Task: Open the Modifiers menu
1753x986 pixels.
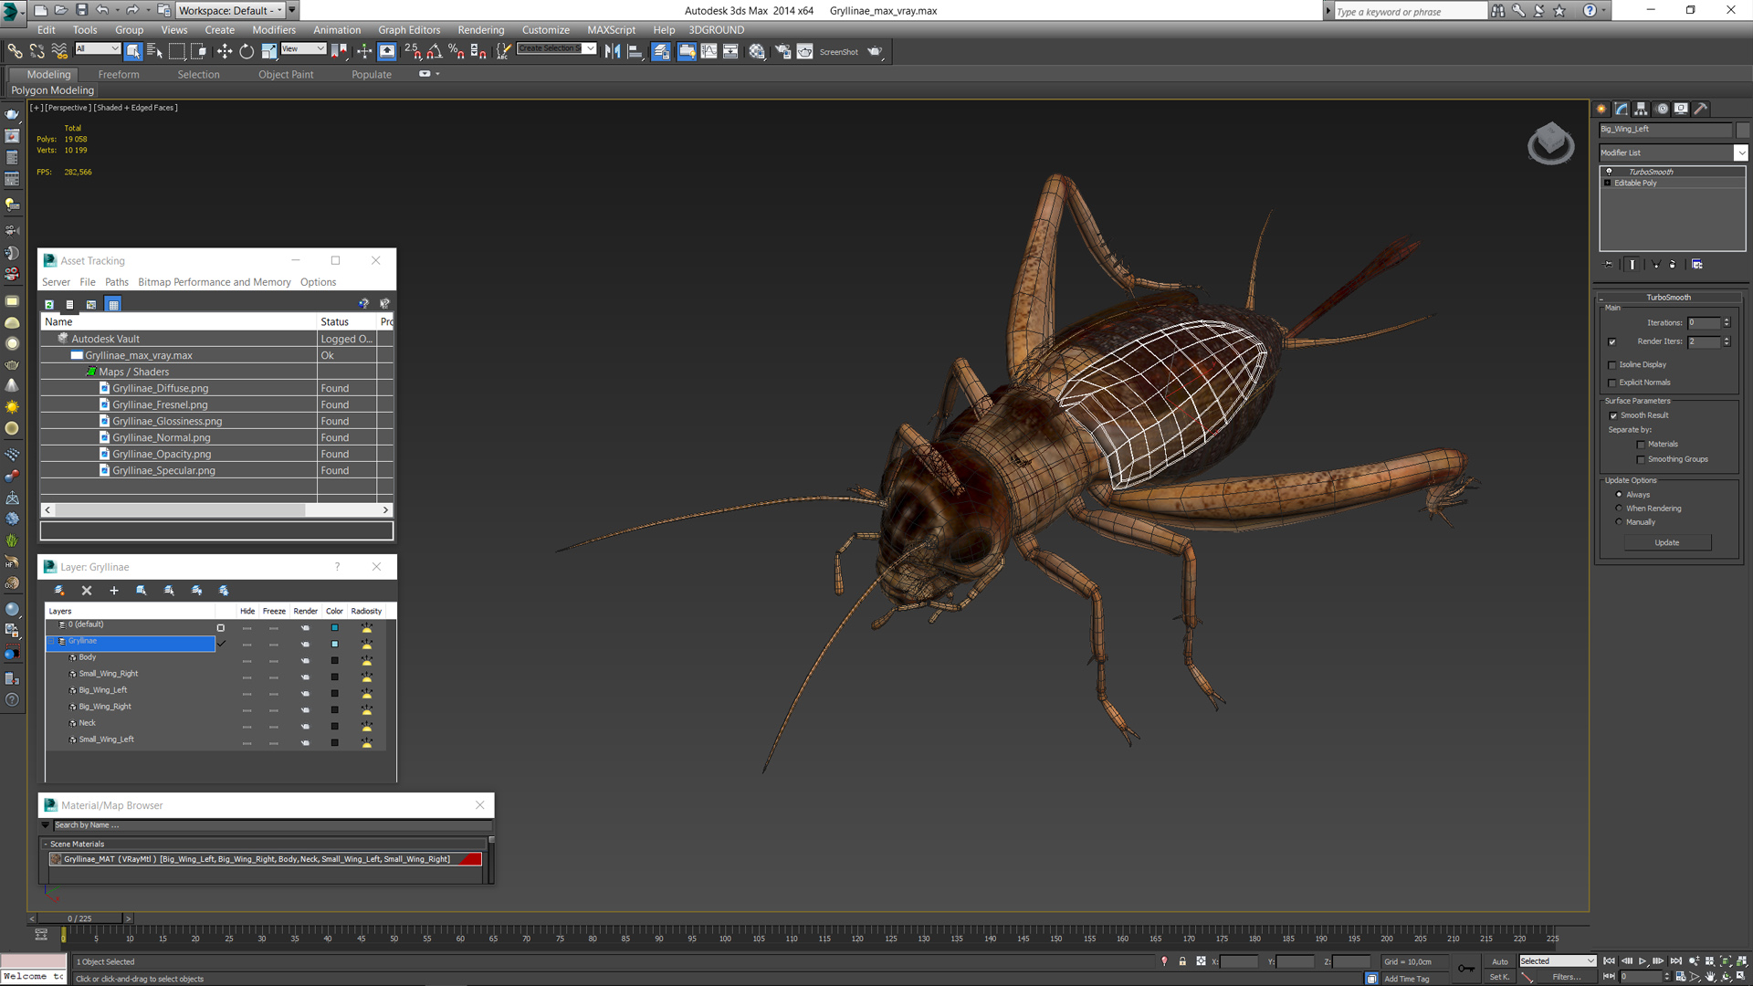Action: tap(274, 30)
